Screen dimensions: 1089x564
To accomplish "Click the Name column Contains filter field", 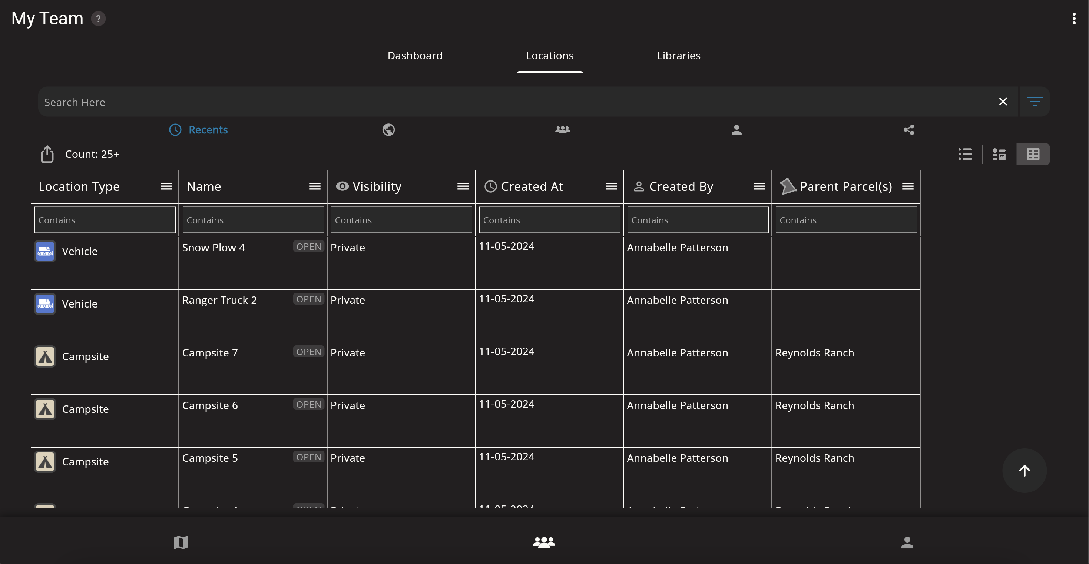I will [x=253, y=220].
